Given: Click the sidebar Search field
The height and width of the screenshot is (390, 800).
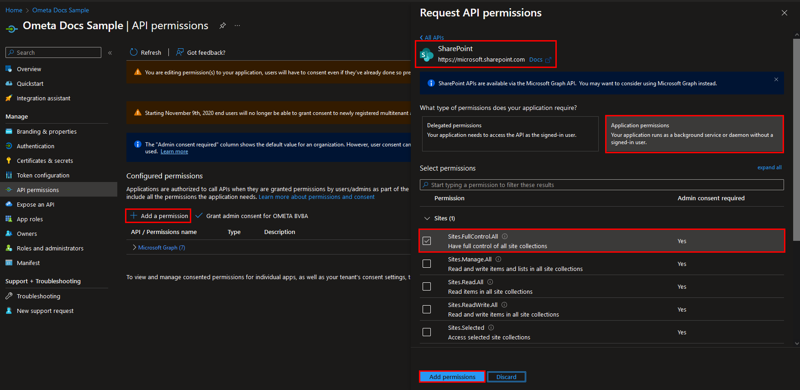Looking at the screenshot, I should coord(53,52).
